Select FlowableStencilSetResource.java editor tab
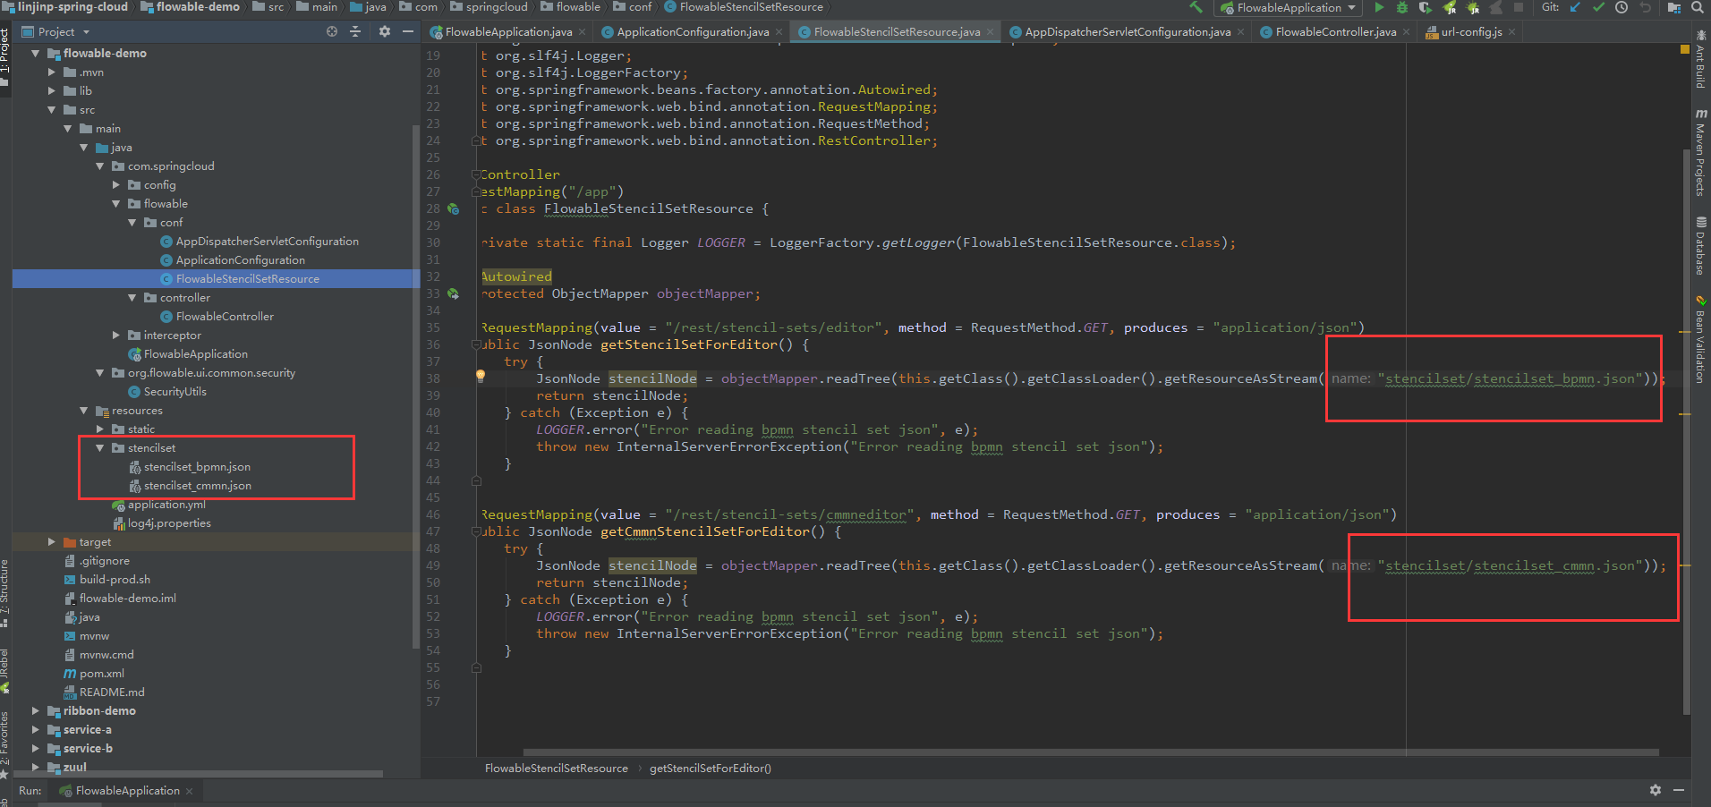 click(x=896, y=31)
